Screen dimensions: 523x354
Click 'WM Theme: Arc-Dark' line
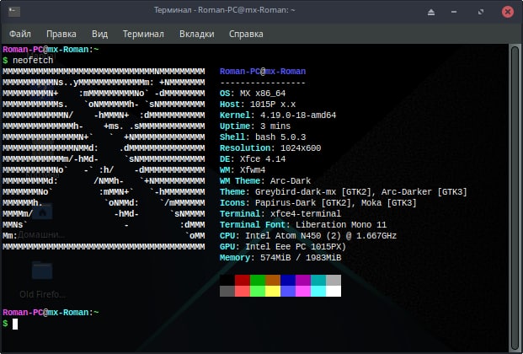coord(265,181)
